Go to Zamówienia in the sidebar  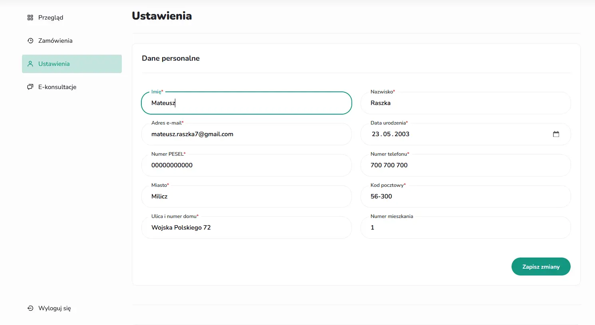click(x=55, y=41)
